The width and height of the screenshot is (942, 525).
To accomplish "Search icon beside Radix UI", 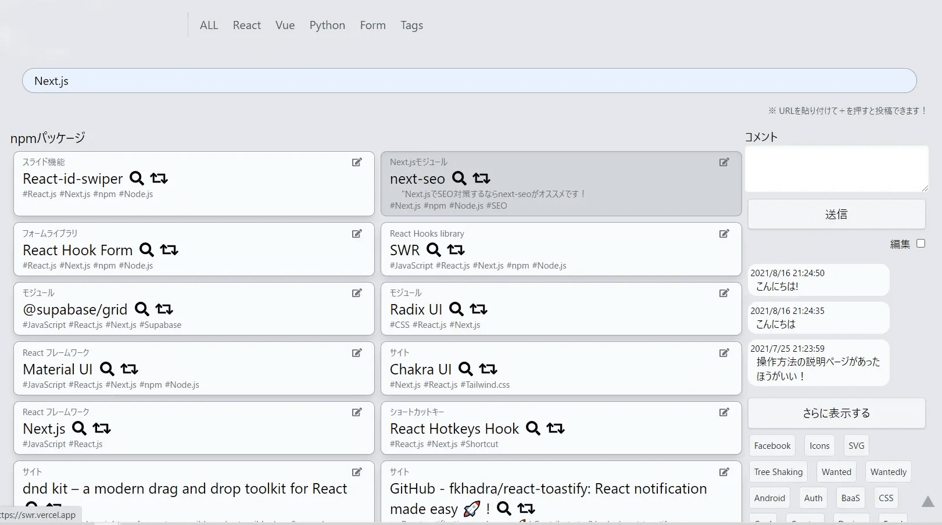I will coord(456,309).
